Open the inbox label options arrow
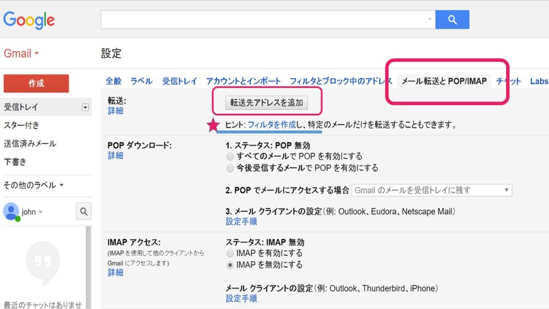The height and width of the screenshot is (309, 549). point(85,107)
